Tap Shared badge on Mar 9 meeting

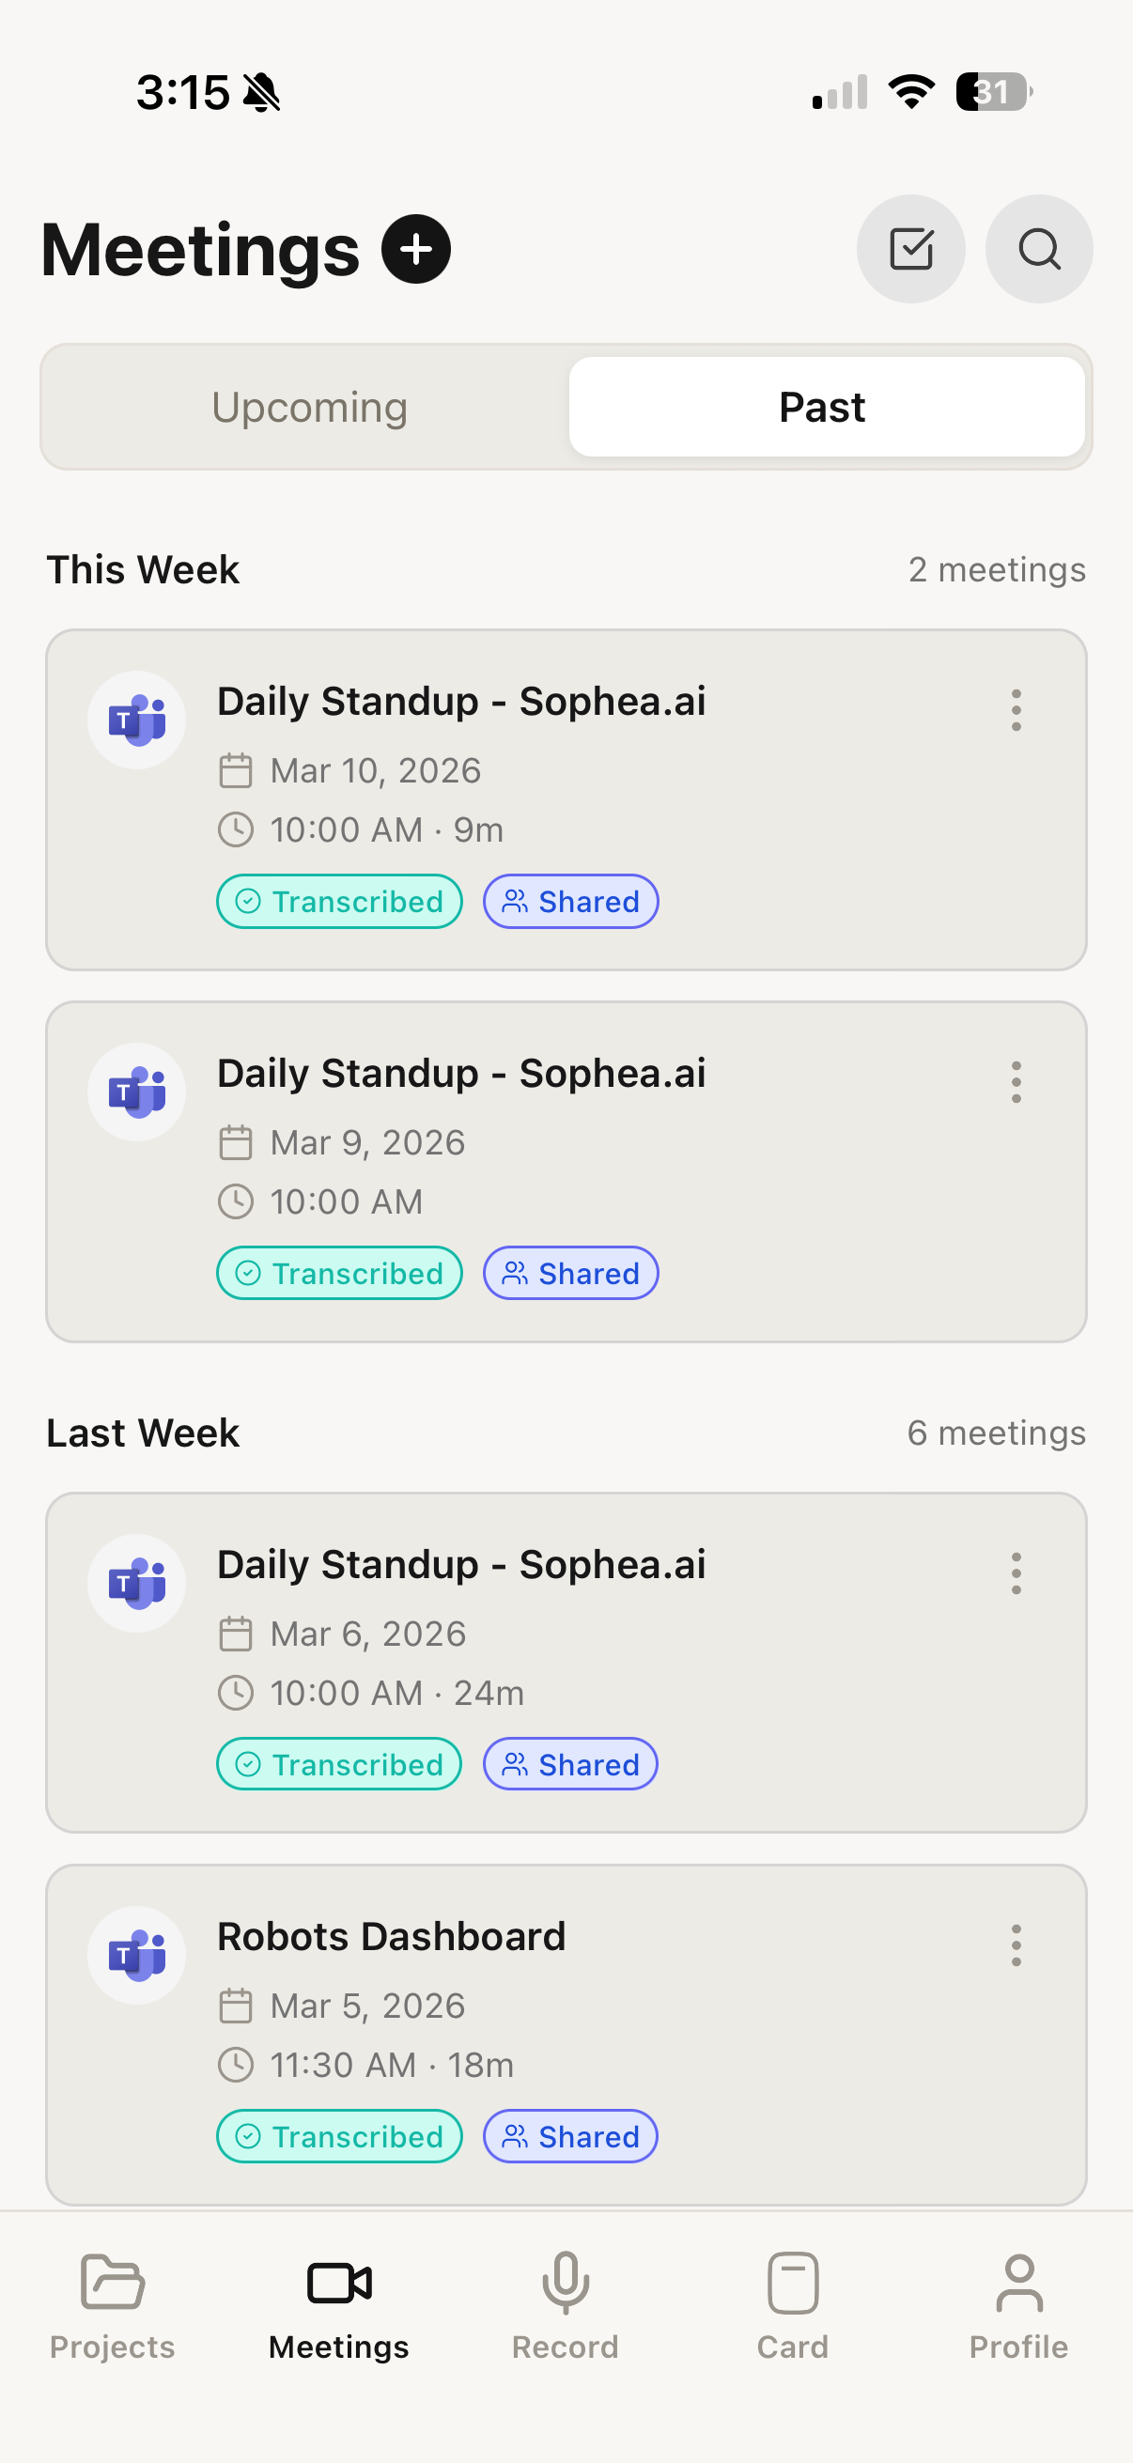coord(571,1274)
